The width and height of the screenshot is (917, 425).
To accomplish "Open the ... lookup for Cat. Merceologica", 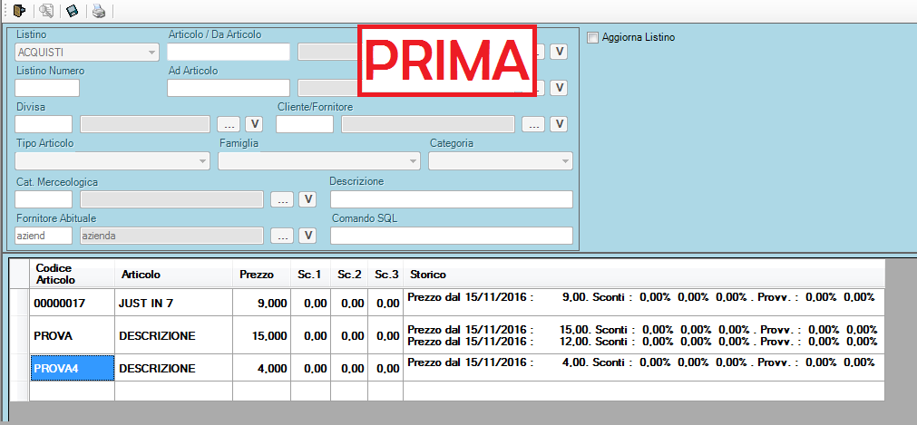I will pos(282,199).
